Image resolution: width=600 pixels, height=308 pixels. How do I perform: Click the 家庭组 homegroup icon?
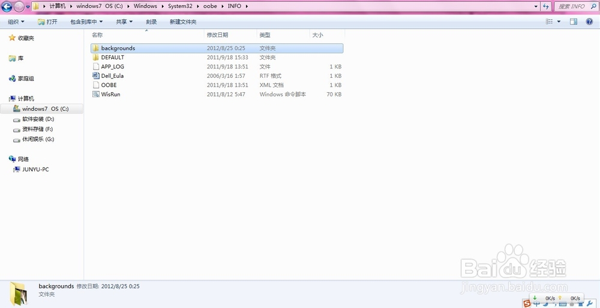click(12, 78)
